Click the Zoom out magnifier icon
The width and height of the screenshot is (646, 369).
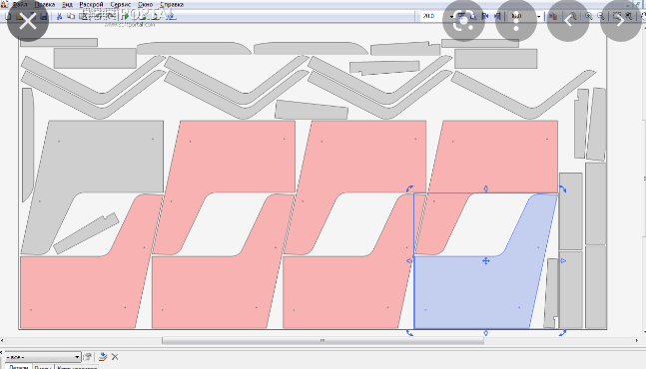(x=601, y=16)
